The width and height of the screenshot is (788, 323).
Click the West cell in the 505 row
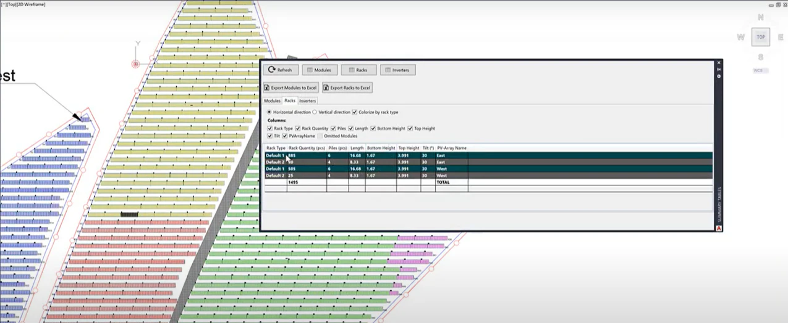pyautogui.click(x=452, y=169)
